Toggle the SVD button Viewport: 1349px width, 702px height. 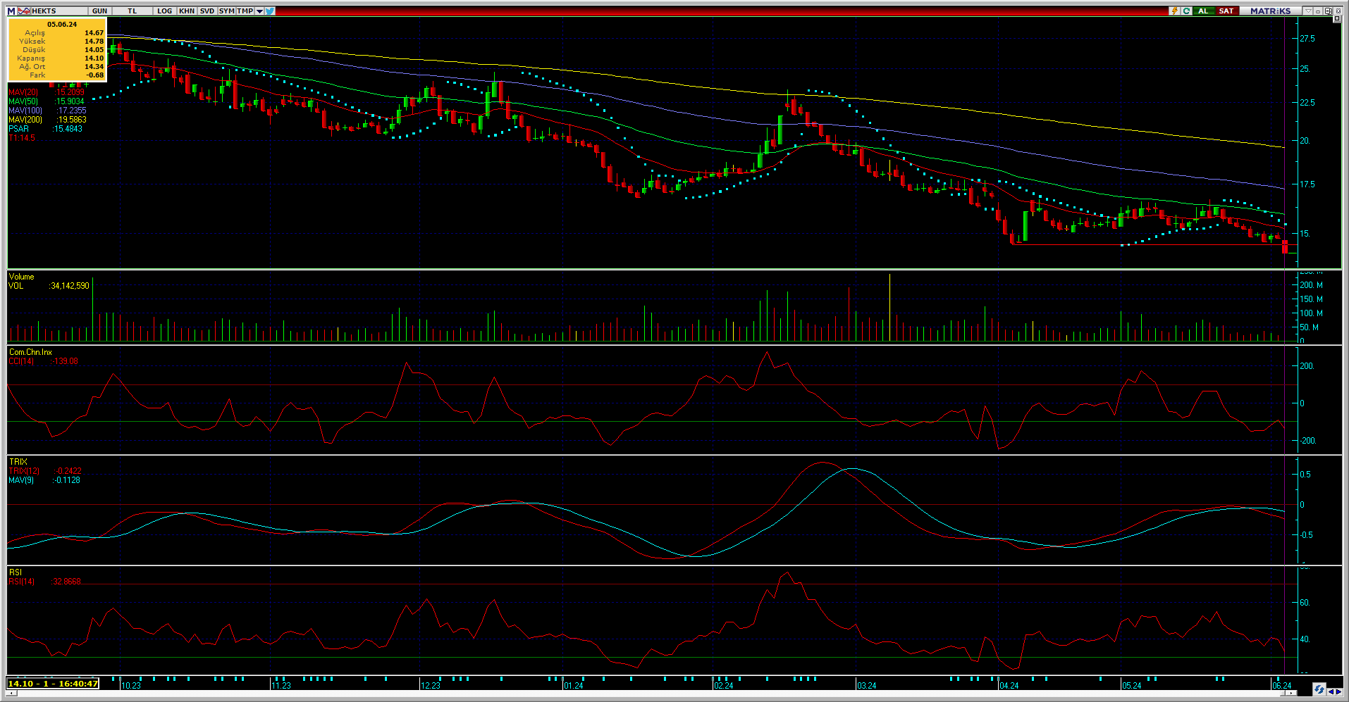pyautogui.click(x=207, y=11)
